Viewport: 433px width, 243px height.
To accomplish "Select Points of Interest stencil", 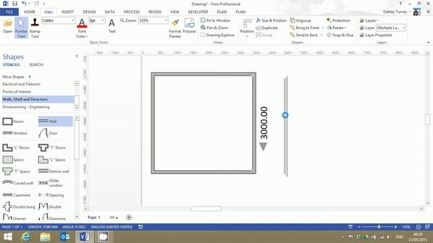I will (x=16, y=92).
